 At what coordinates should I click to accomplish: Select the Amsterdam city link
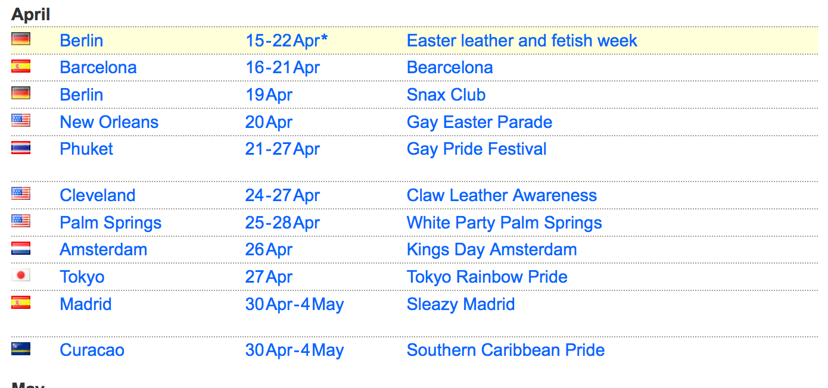coord(104,249)
